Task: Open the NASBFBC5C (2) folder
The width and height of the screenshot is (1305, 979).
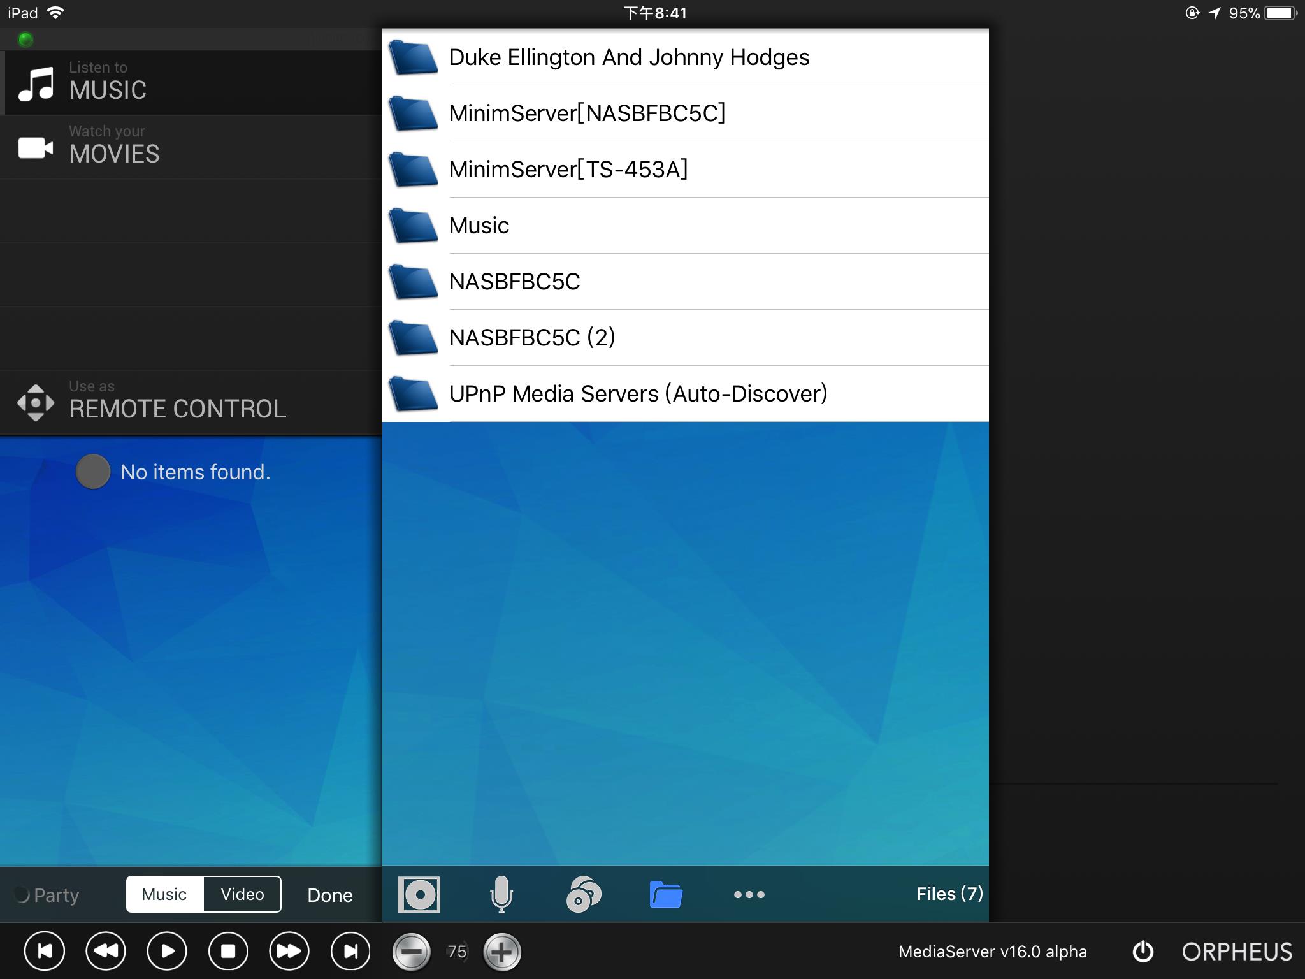Action: click(686, 338)
